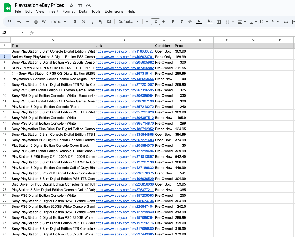Insert a link with the link icon

pyautogui.click(x=286, y=22)
